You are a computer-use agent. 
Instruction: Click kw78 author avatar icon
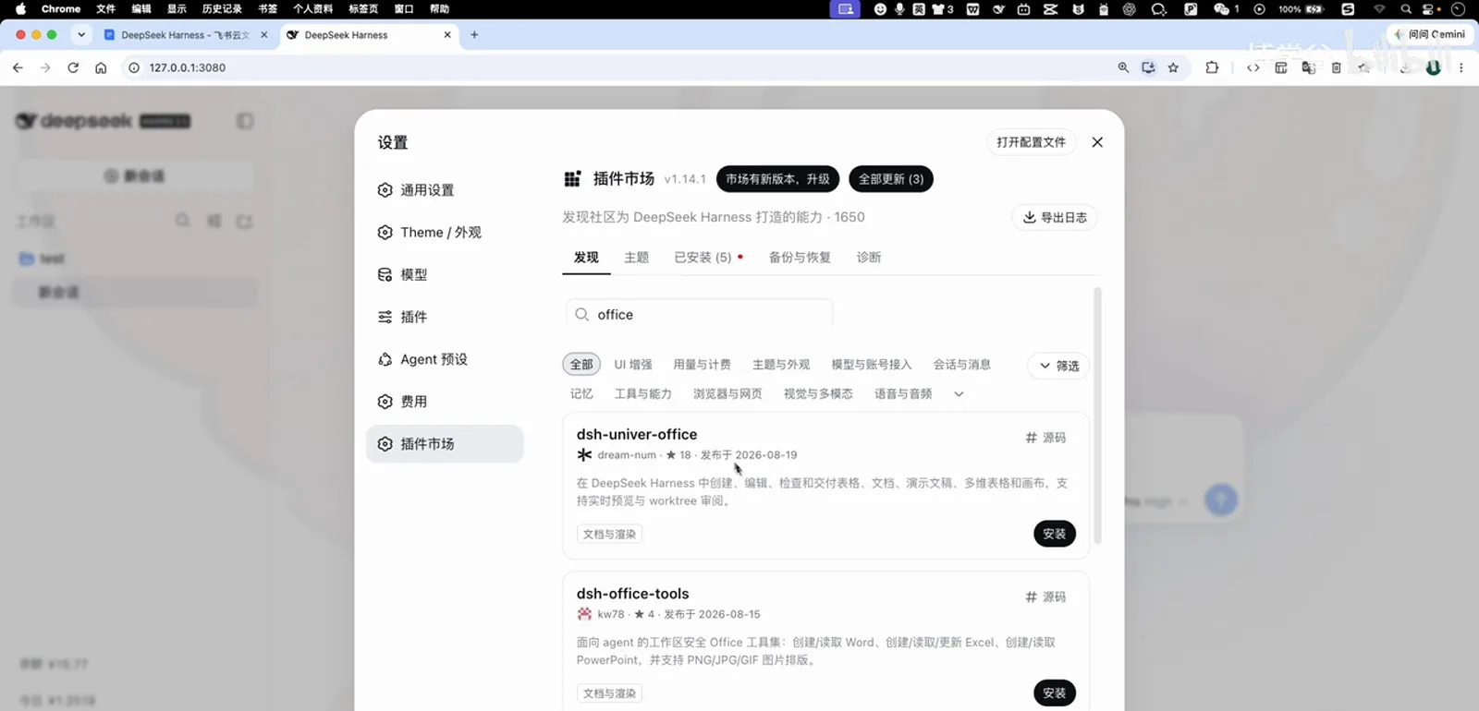584,614
